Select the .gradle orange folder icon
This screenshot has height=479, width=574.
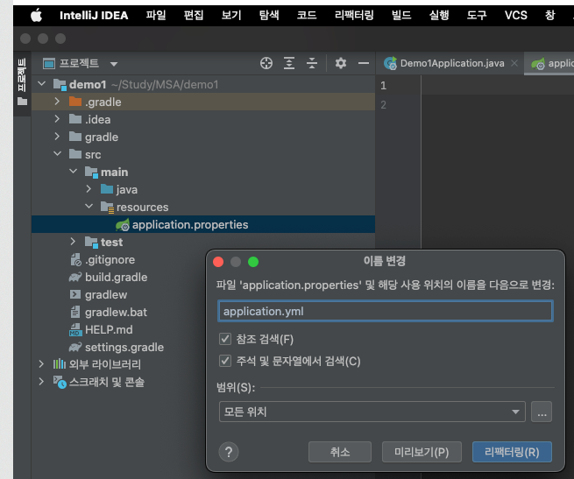click(x=75, y=102)
